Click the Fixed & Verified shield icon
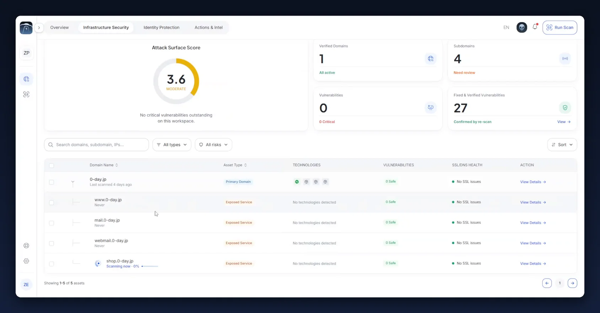Viewport: 600px width, 313px height. coord(565,108)
